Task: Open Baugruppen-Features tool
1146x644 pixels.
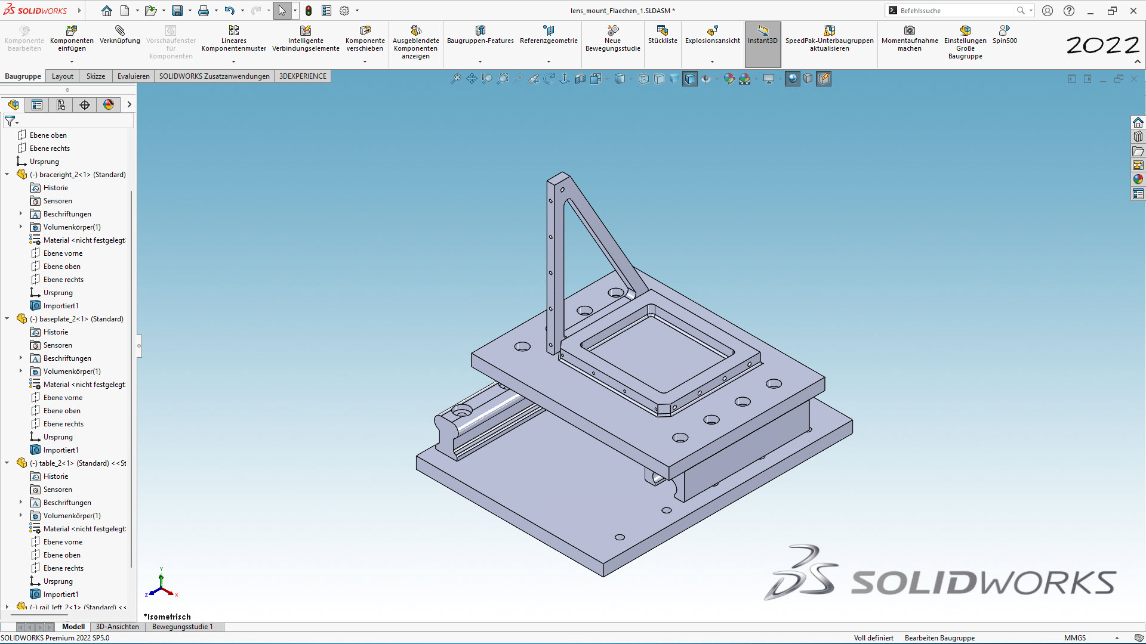Action: point(480,35)
